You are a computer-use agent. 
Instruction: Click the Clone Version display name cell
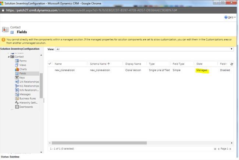click(133, 70)
